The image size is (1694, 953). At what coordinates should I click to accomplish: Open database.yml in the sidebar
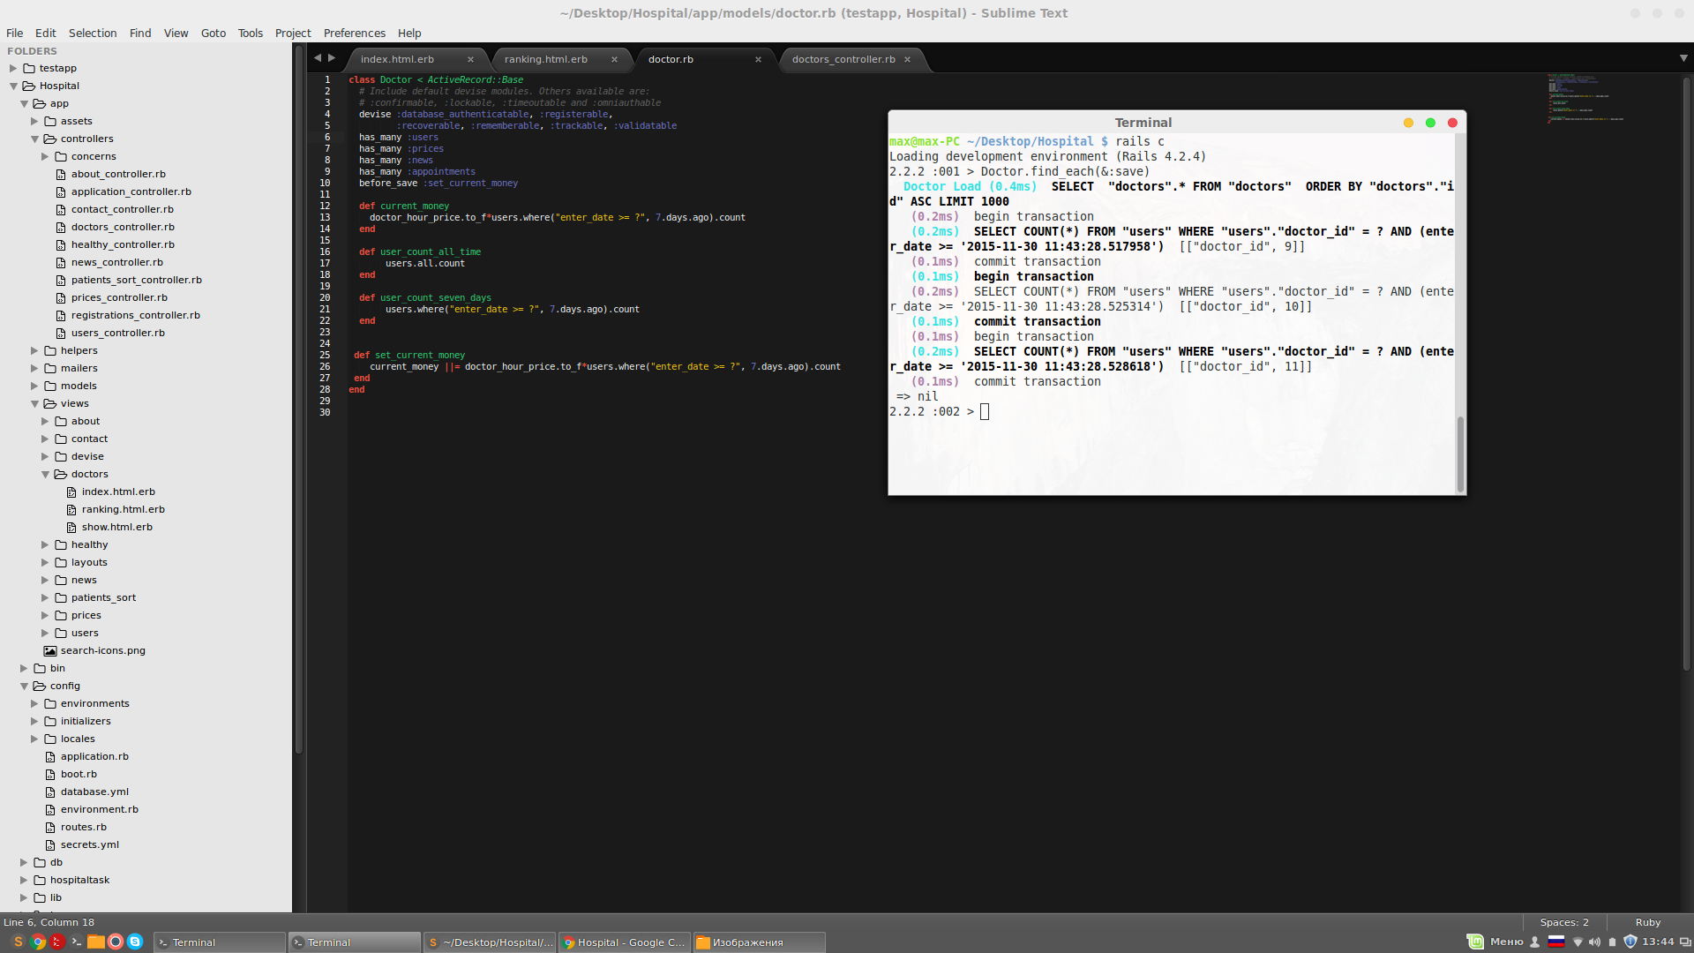click(94, 792)
